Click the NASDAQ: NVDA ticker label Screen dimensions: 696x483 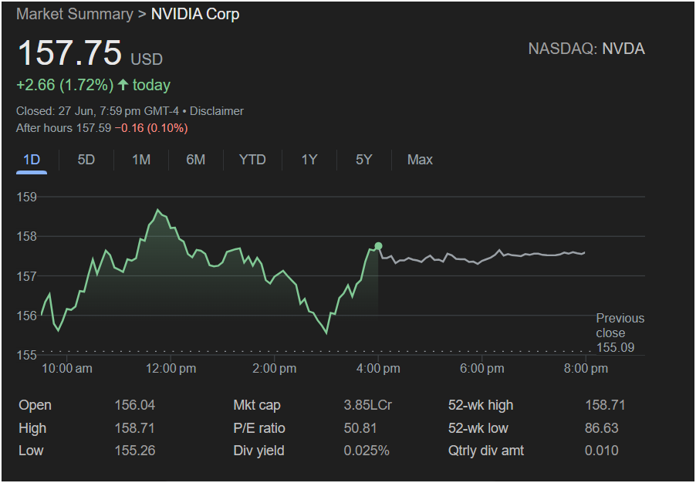click(x=586, y=49)
